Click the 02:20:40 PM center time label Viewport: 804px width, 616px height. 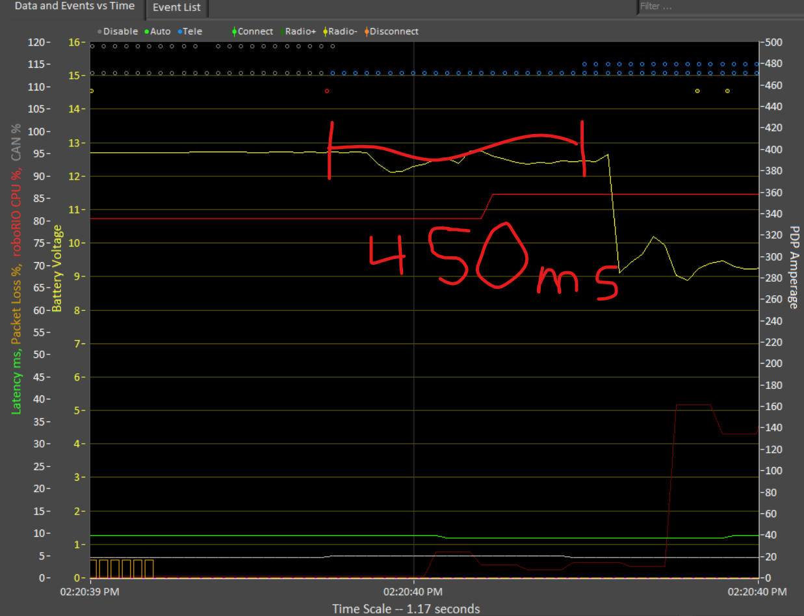pyautogui.click(x=413, y=592)
